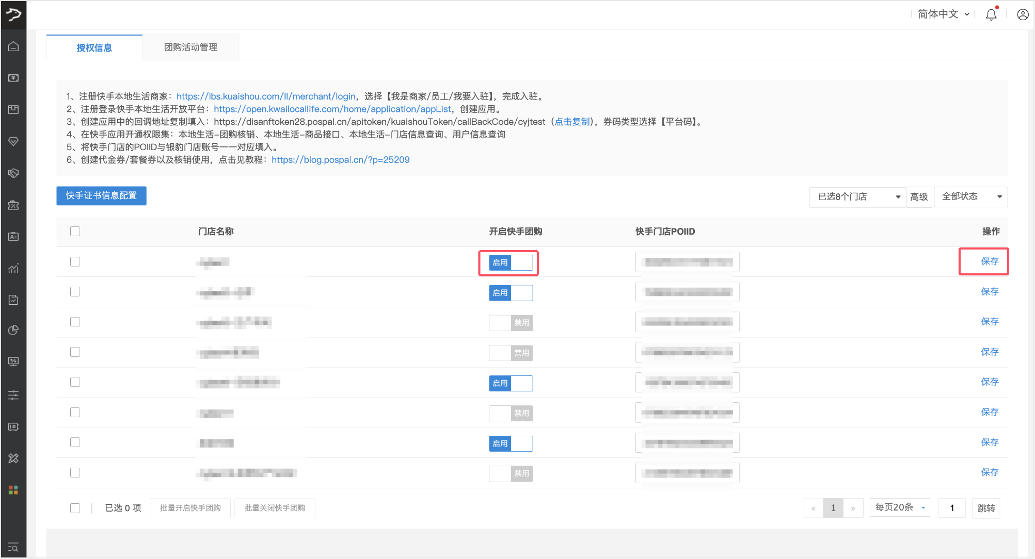Click the first store's POIID input field
The image size is (1035, 559).
687,262
